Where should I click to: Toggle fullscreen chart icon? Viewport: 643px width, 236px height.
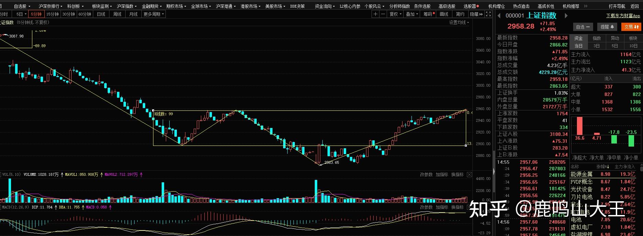[x=488, y=14]
